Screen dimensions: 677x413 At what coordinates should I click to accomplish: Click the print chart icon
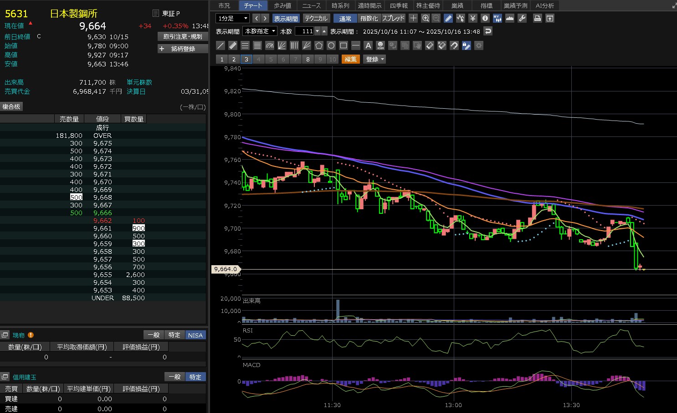538,18
